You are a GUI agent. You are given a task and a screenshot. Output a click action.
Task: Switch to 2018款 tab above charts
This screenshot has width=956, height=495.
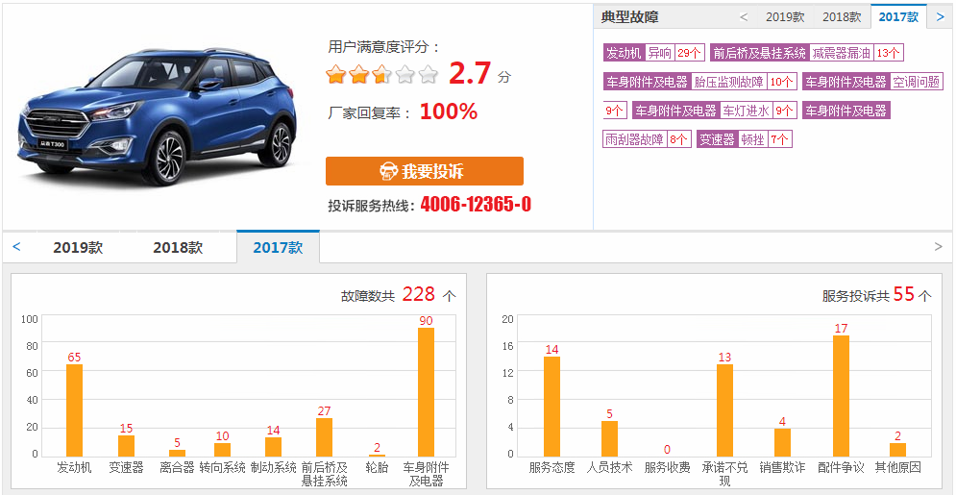coord(178,247)
